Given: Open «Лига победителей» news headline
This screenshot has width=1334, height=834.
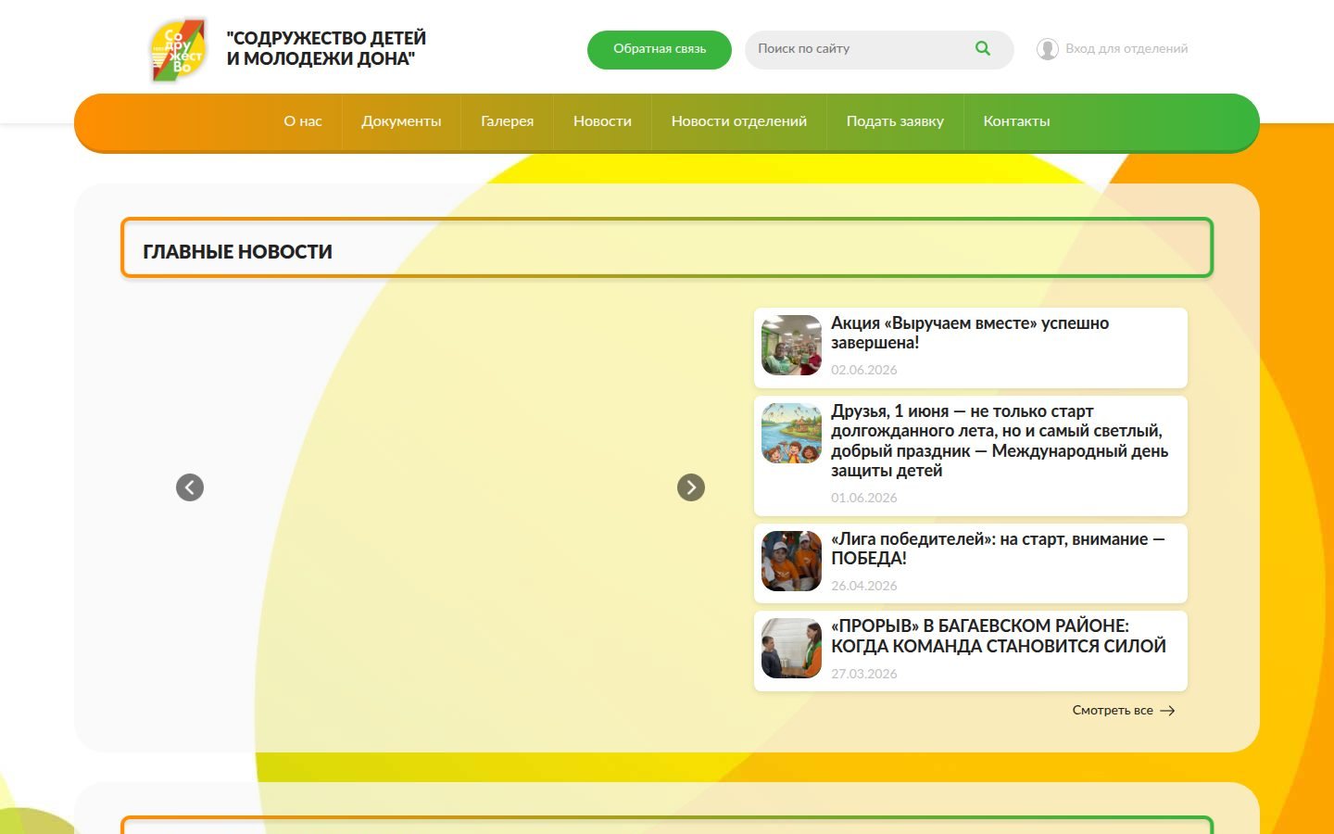Looking at the screenshot, I should 998,549.
